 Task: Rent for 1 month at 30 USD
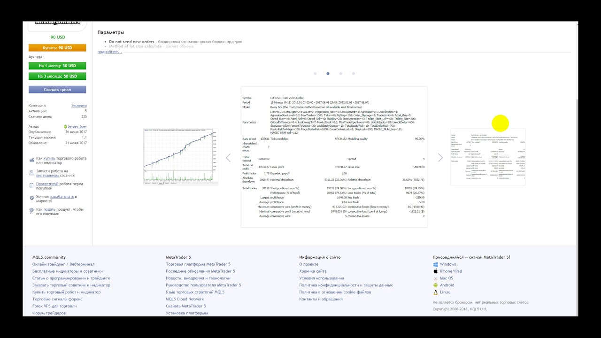pos(57,66)
